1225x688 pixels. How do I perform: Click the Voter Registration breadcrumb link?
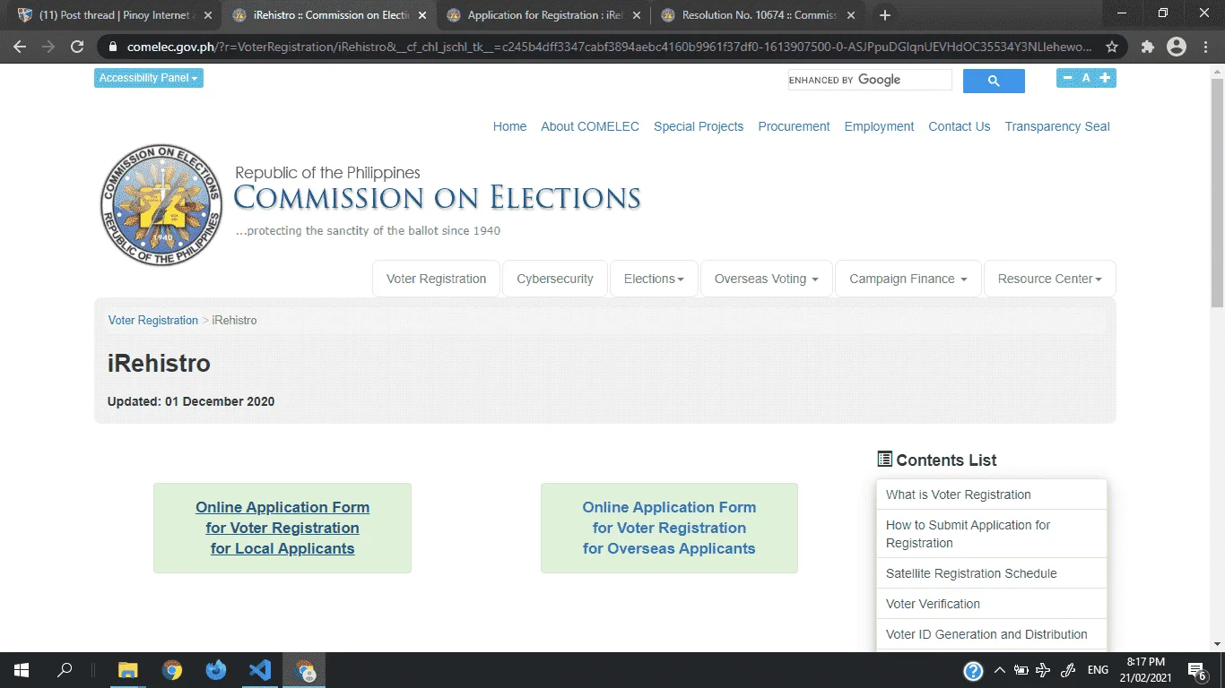153,320
